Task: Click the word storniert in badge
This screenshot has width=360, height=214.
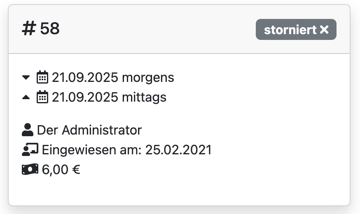Action: click(290, 30)
